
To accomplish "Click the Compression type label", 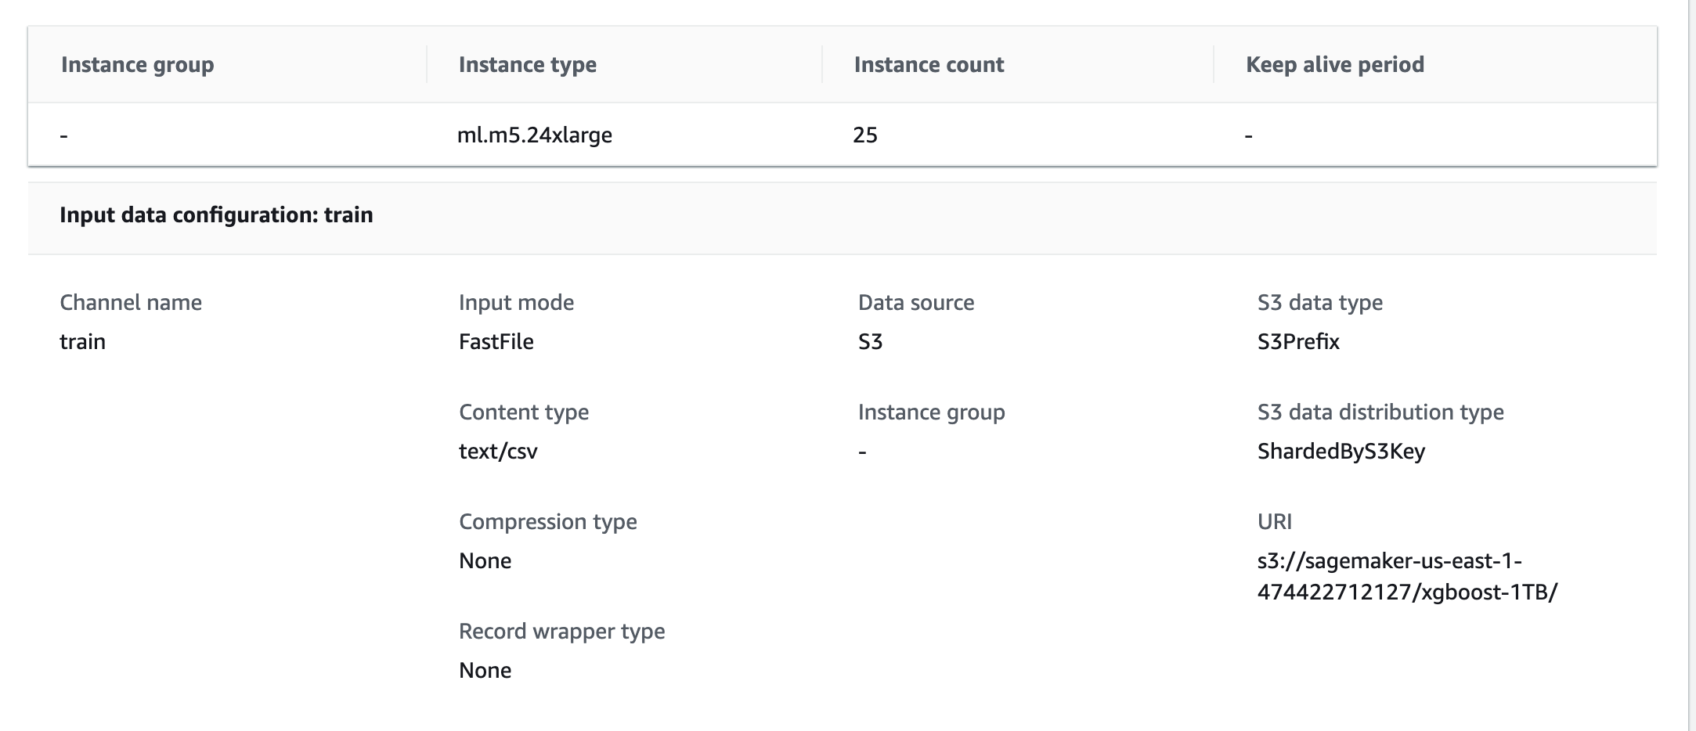I will [547, 521].
